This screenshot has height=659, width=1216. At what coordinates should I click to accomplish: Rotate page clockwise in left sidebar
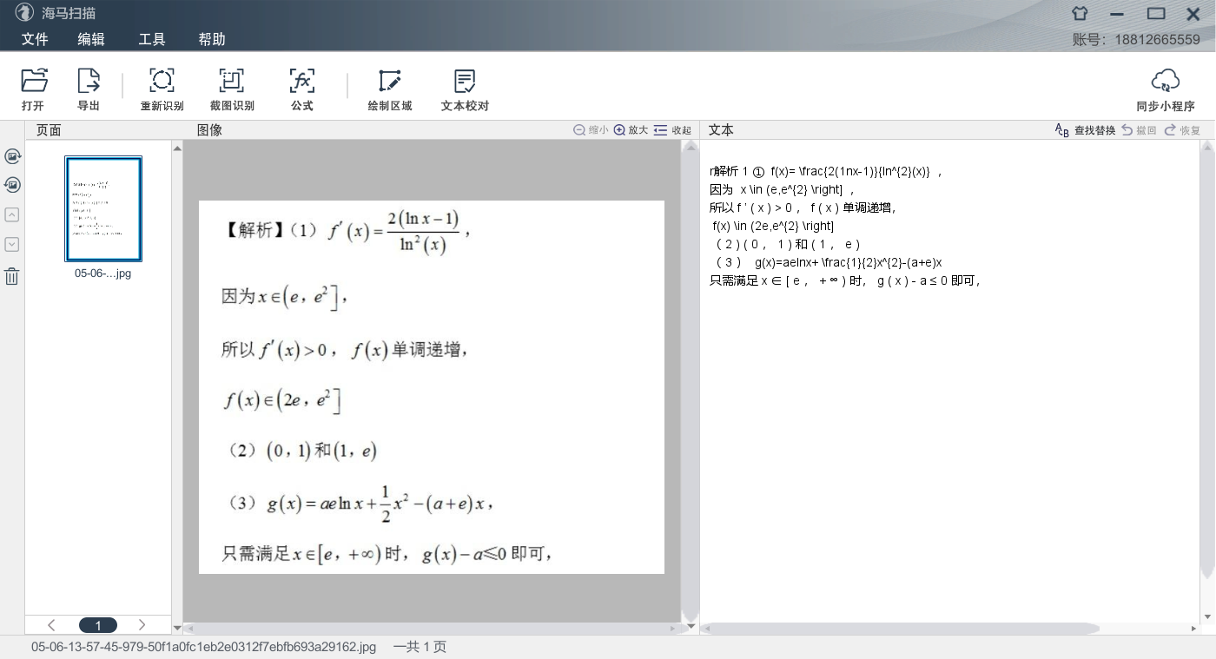pos(12,156)
